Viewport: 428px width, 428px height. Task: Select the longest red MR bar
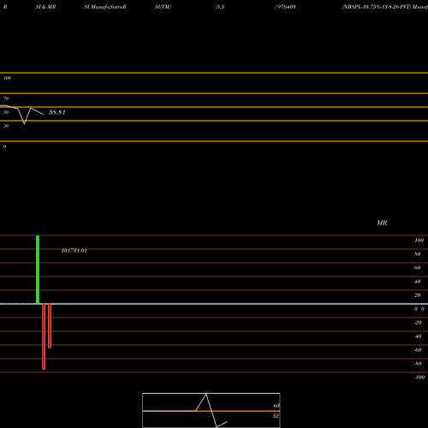(44, 336)
